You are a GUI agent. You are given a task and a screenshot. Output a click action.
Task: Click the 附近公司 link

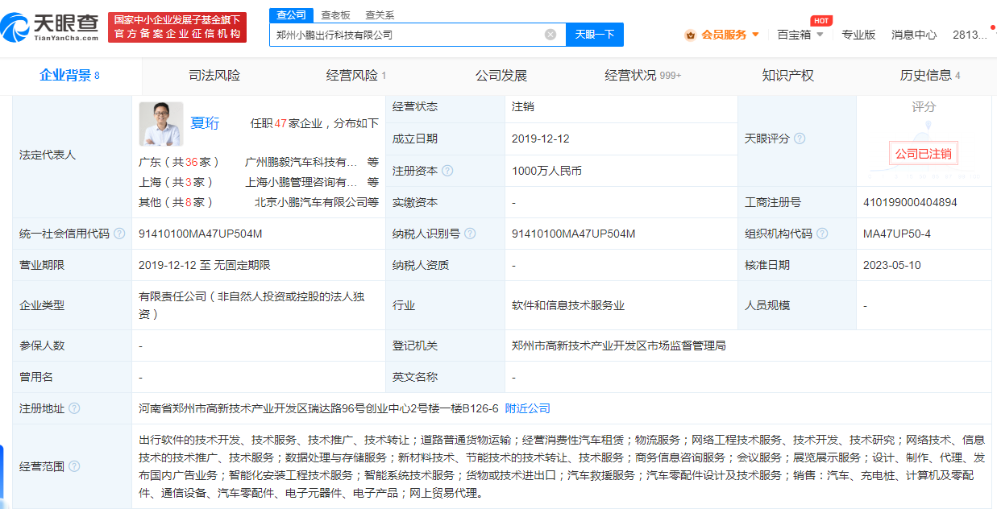coord(528,408)
